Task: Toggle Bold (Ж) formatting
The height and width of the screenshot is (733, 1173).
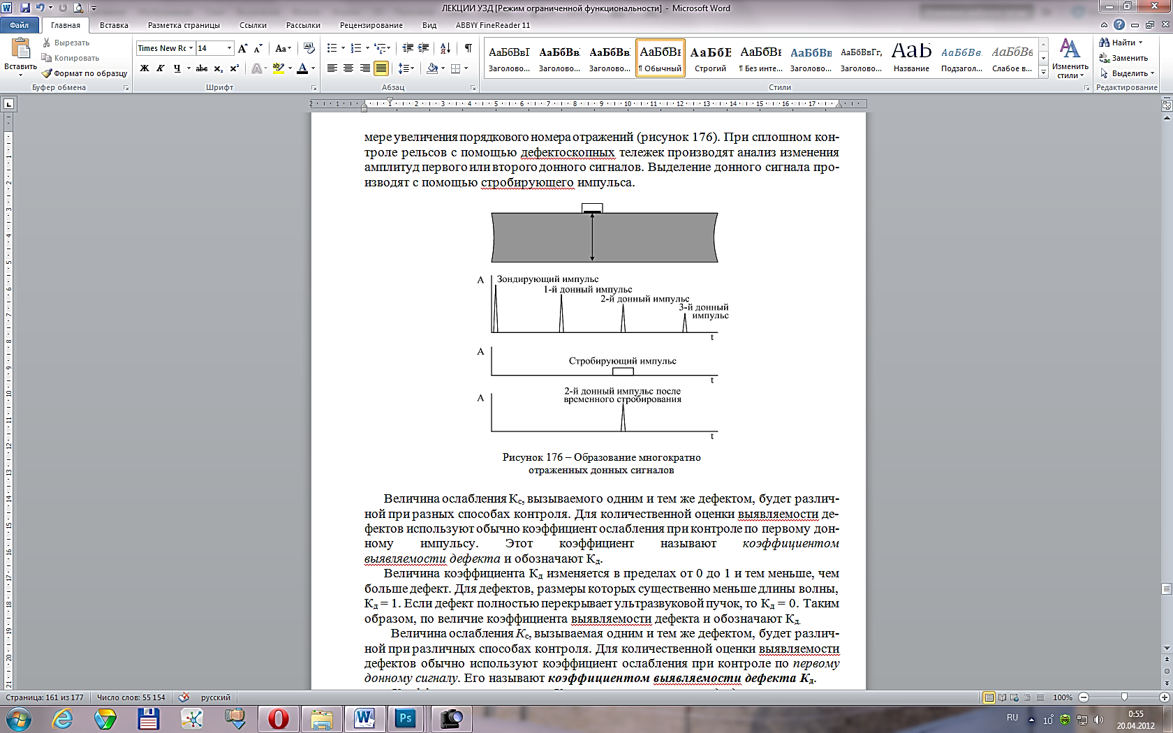Action: 145,68
